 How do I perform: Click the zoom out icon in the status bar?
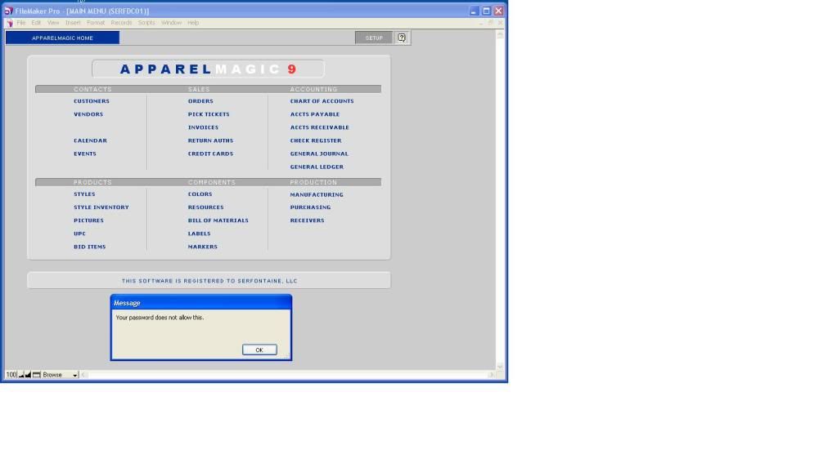tap(21, 375)
